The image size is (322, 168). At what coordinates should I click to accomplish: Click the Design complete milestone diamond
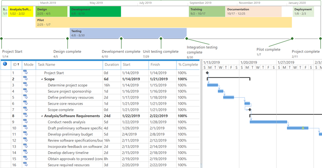67,38
